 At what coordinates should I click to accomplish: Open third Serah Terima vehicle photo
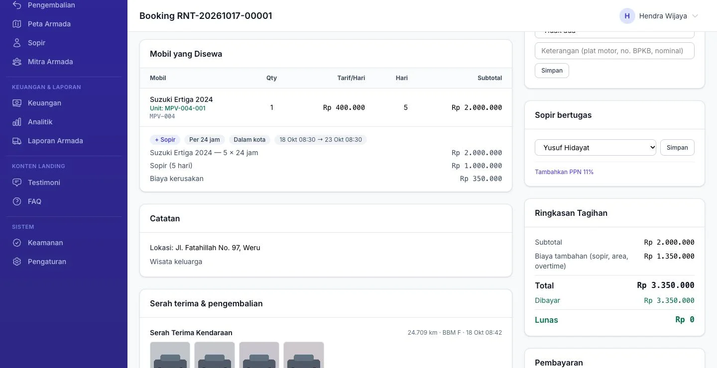259,355
